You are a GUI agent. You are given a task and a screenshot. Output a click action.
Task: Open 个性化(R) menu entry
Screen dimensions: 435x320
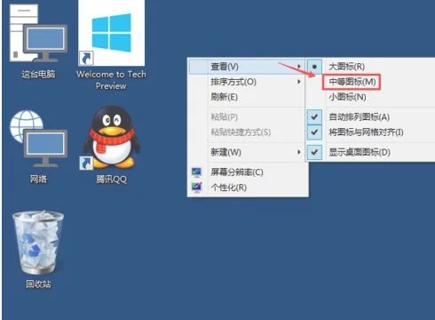248,188
